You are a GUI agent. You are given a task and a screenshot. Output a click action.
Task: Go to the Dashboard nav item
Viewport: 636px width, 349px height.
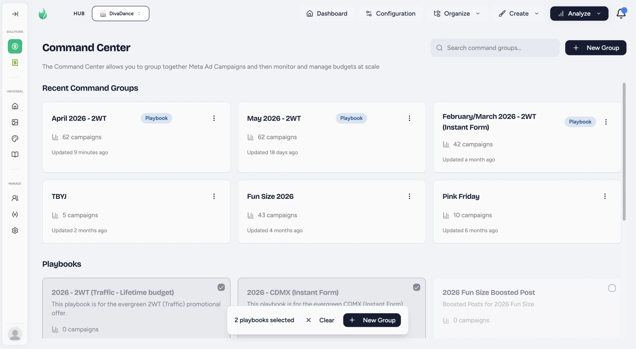(327, 14)
